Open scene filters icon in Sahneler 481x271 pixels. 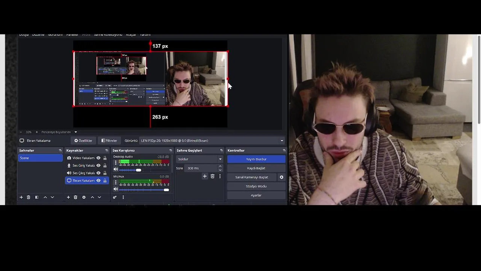pyautogui.click(x=37, y=197)
